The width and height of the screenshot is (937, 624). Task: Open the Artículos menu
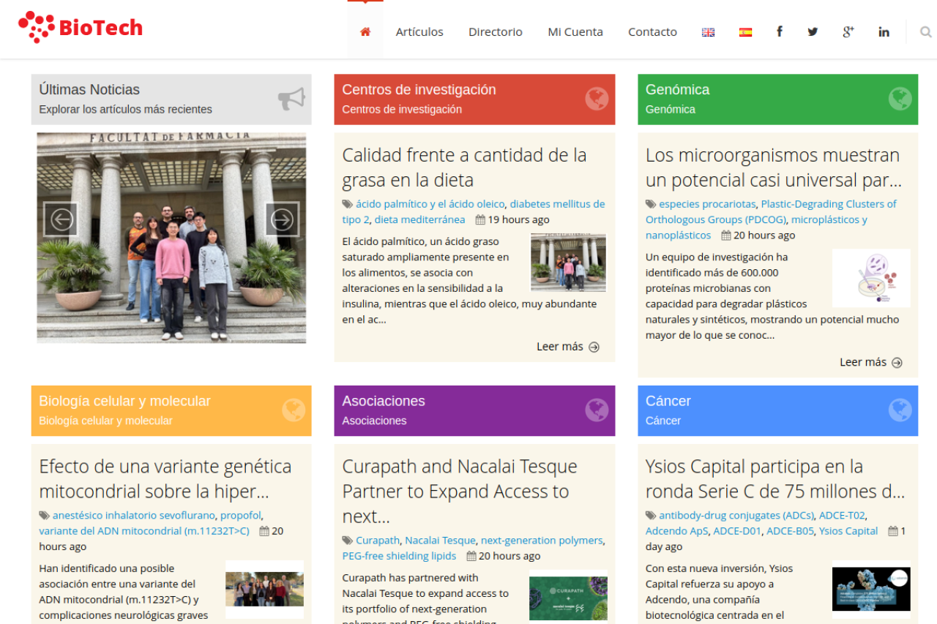point(419,31)
